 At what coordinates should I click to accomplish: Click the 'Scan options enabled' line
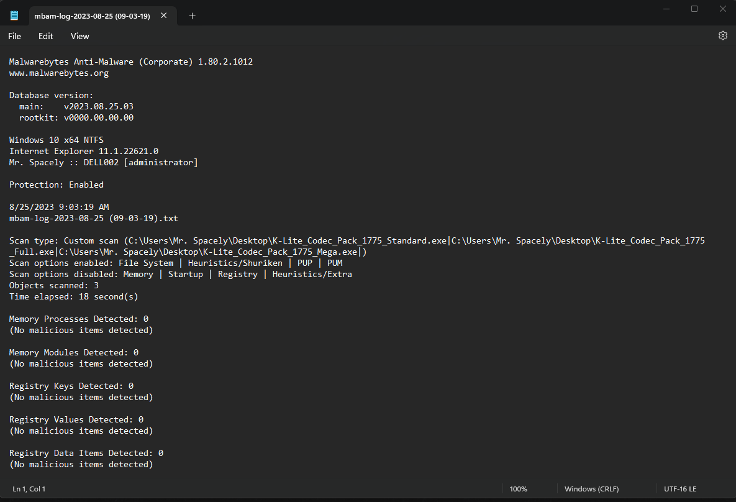point(176,263)
